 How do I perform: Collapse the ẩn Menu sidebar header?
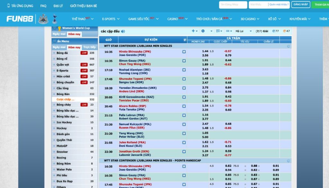point(75,41)
